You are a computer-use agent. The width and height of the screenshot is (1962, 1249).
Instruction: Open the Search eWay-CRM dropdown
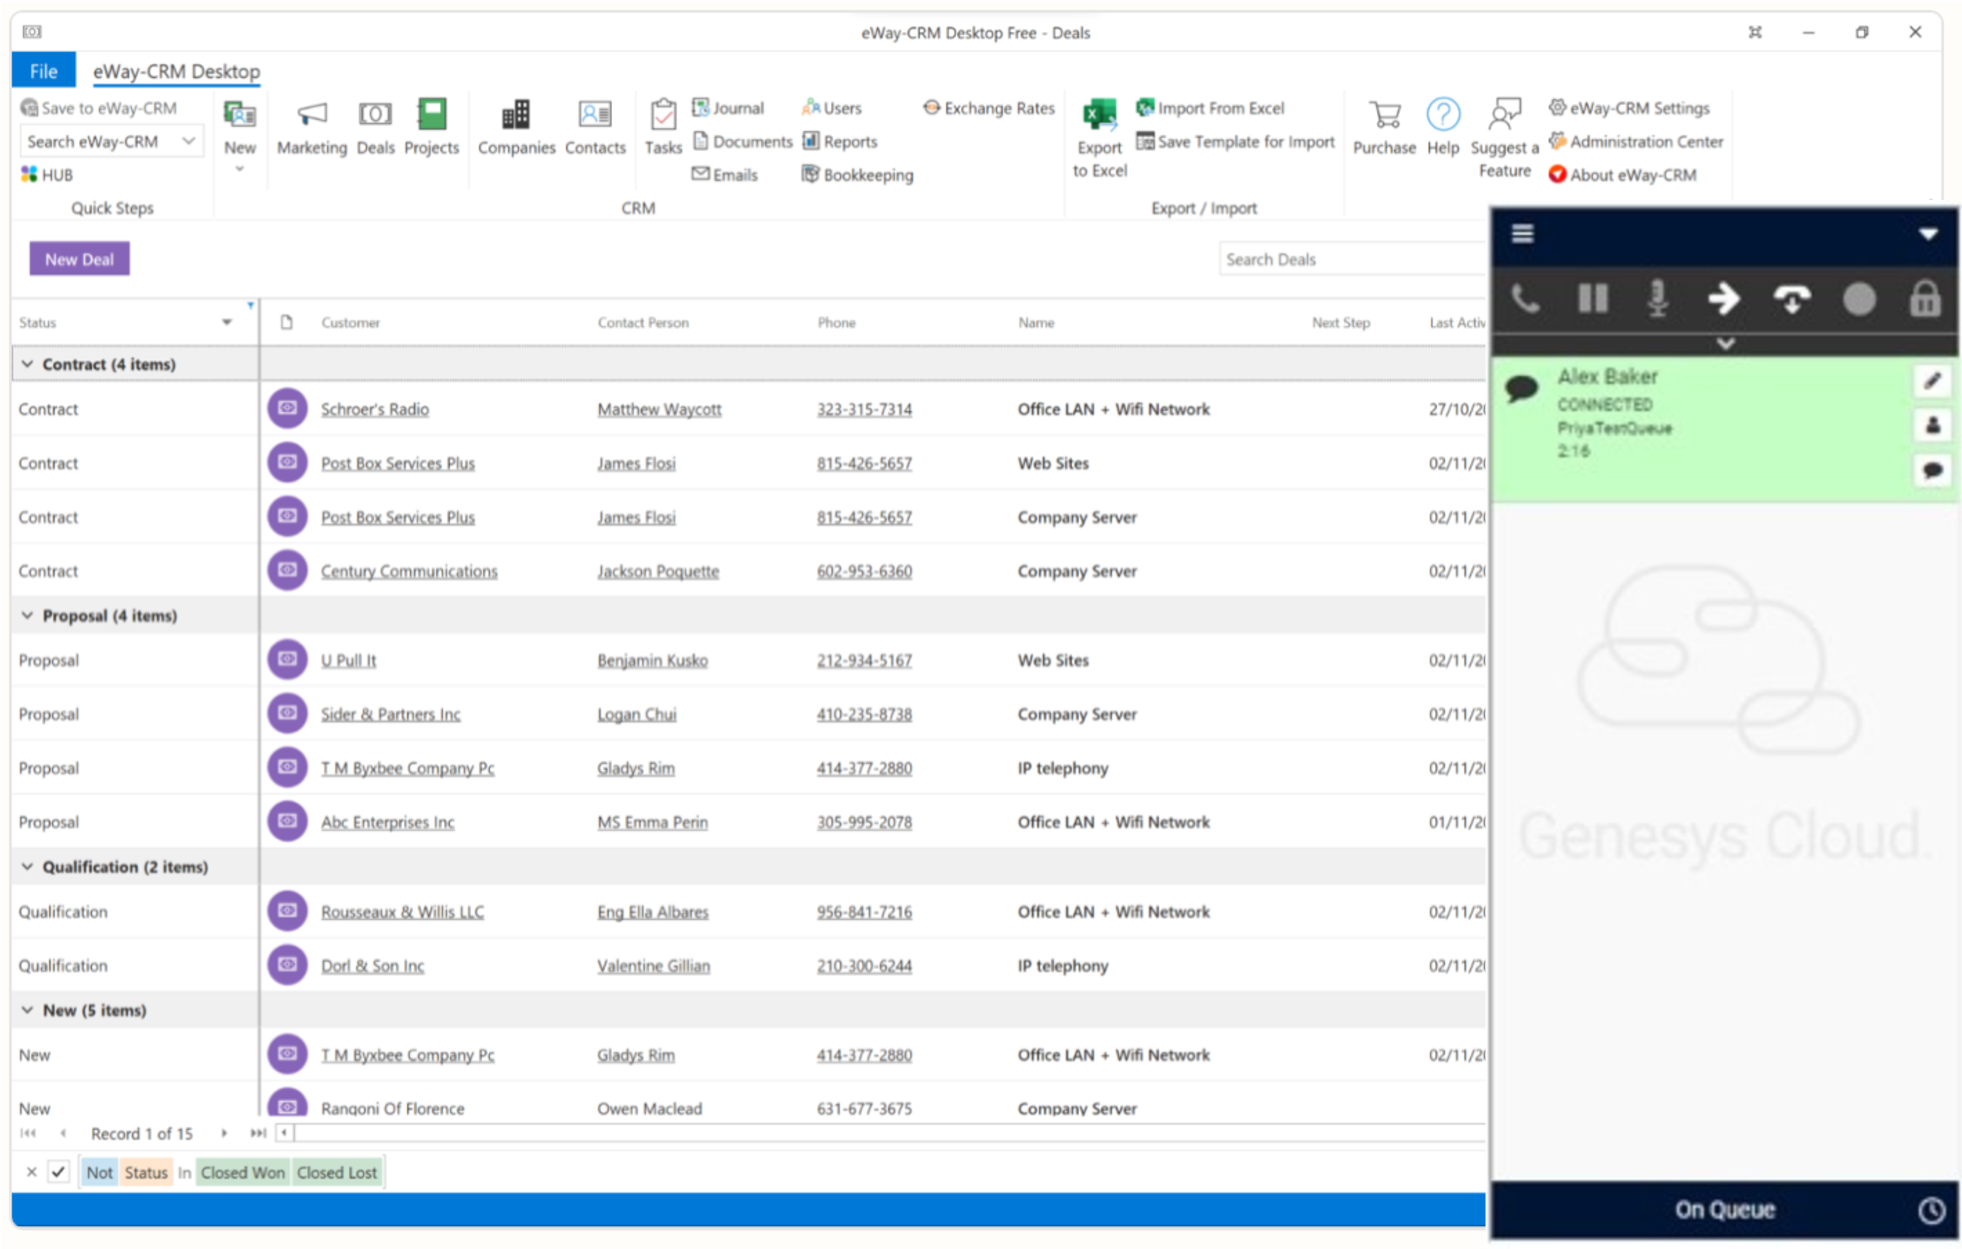pyautogui.click(x=189, y=141)
